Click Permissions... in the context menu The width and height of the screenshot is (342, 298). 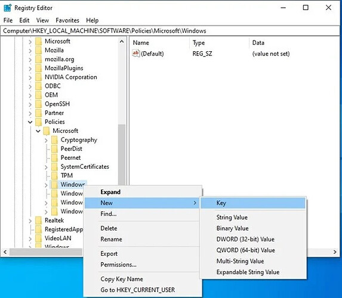(x=118, y=265)
